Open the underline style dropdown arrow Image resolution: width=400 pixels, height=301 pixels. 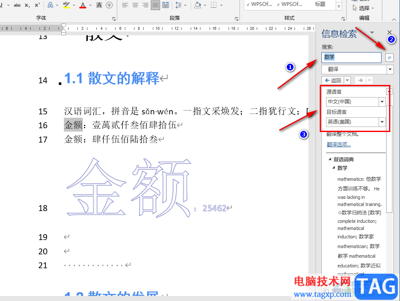[x=8, y=5]
